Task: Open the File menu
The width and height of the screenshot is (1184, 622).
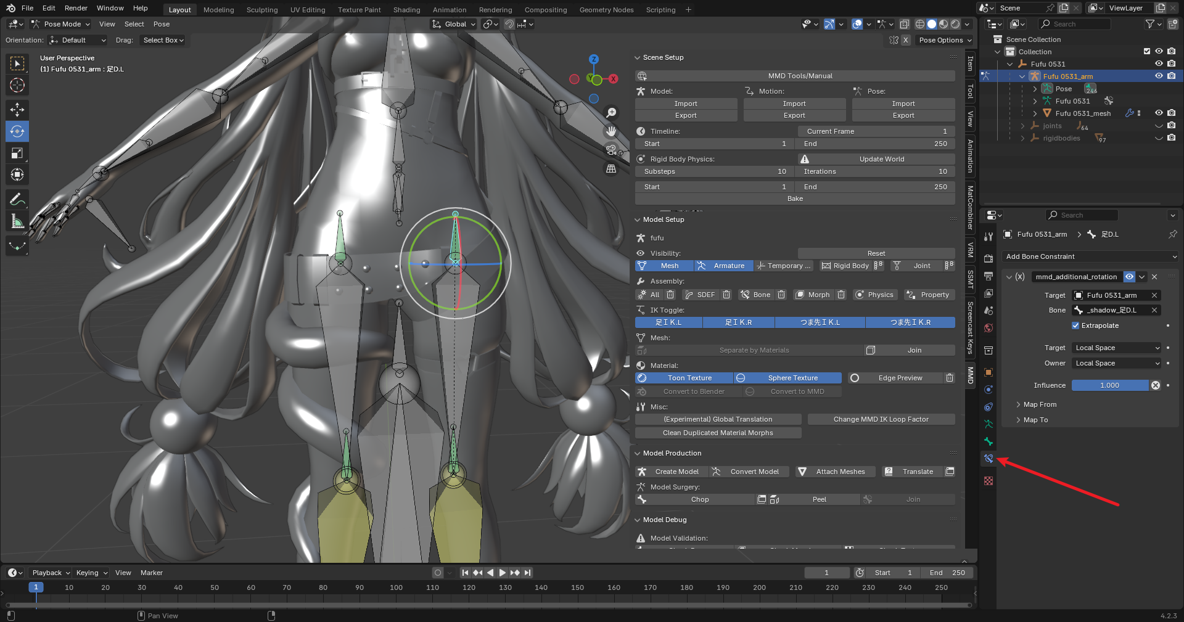Action: click(28, 8)
